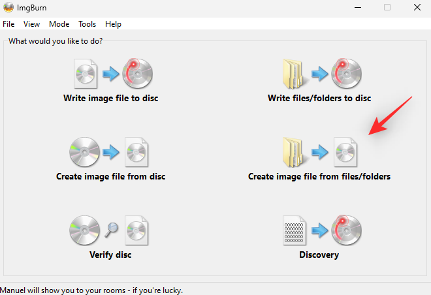Open the Mode menu
431x295 pixels.
click(59, 24)
